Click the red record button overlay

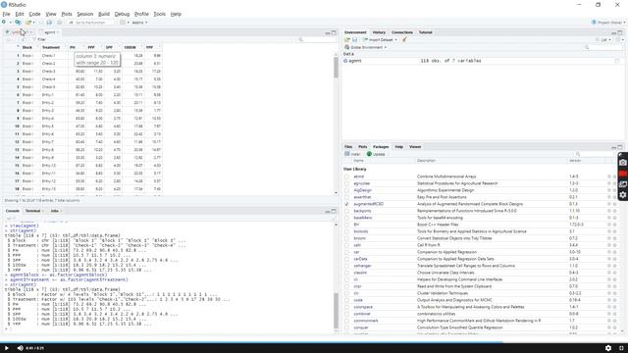(623, 174)
